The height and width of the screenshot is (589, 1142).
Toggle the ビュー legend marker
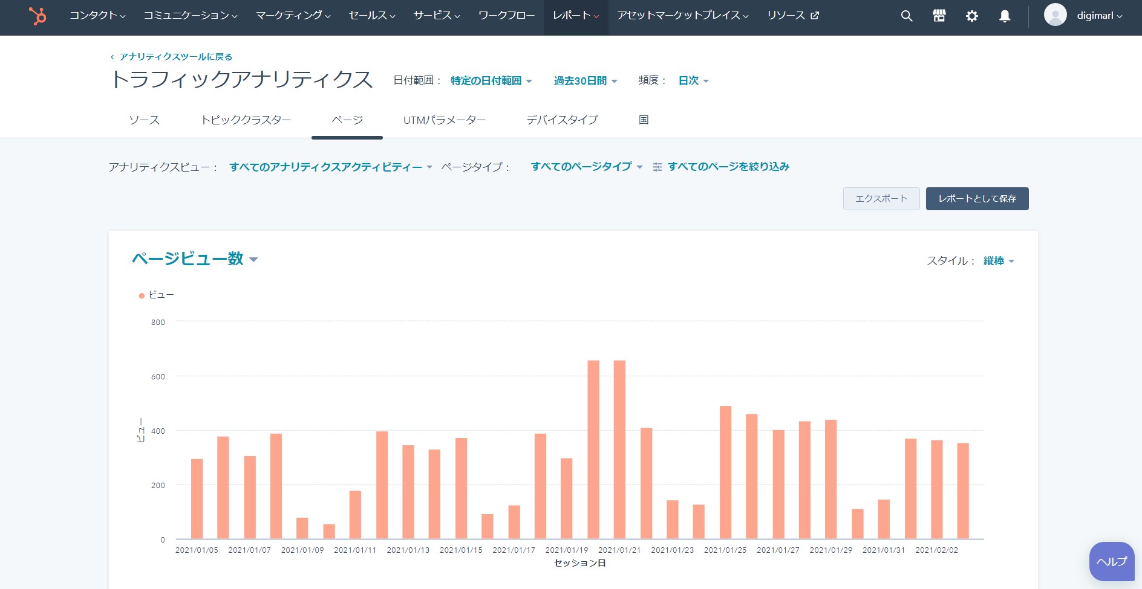142,295
